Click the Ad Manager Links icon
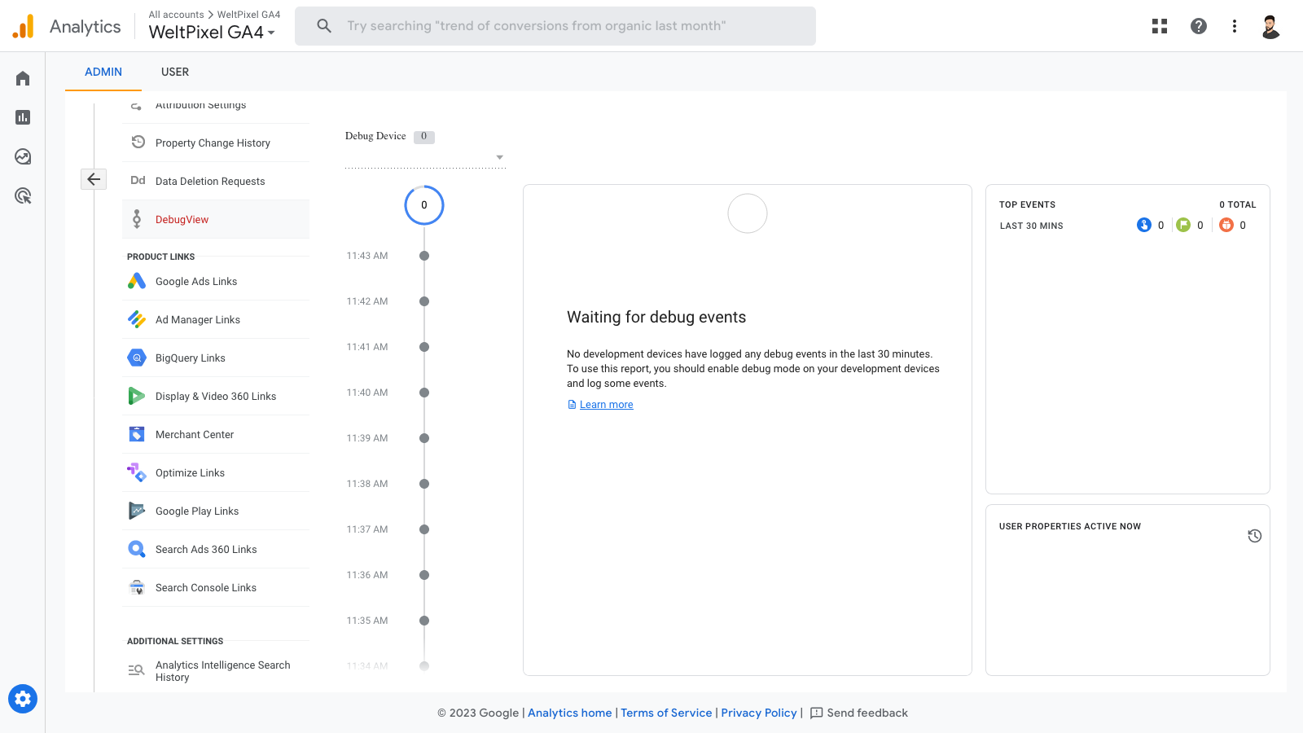 [137, 319]
